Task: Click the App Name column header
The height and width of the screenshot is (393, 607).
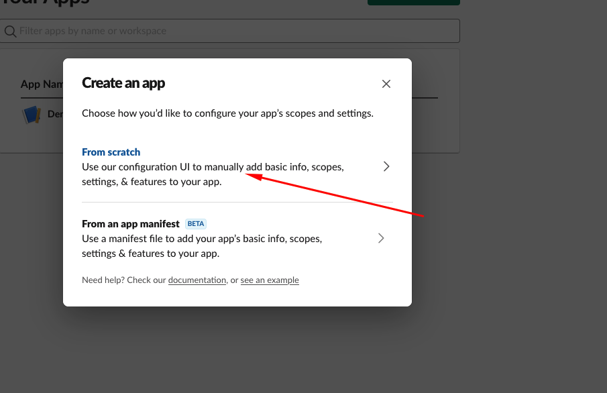Action: point(42,84)
